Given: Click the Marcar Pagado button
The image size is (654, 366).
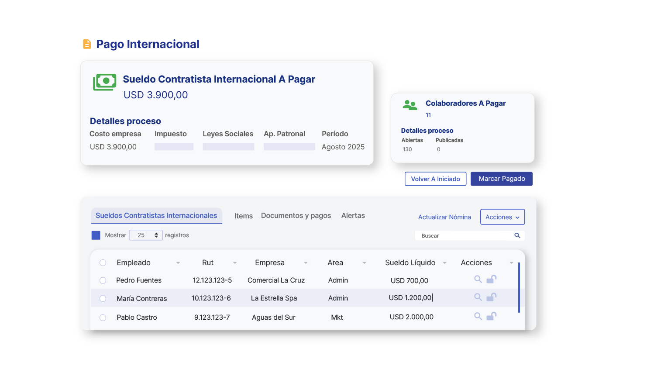Looking at the screenshot, I should 502,179.
